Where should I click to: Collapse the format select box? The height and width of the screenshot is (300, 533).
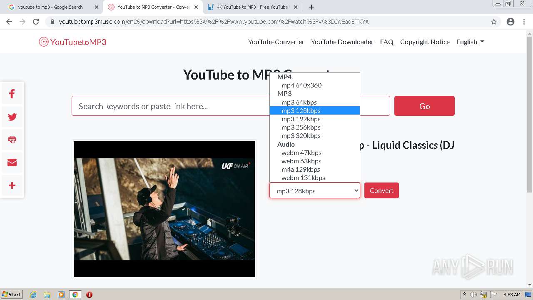click(x=314, y=191)
